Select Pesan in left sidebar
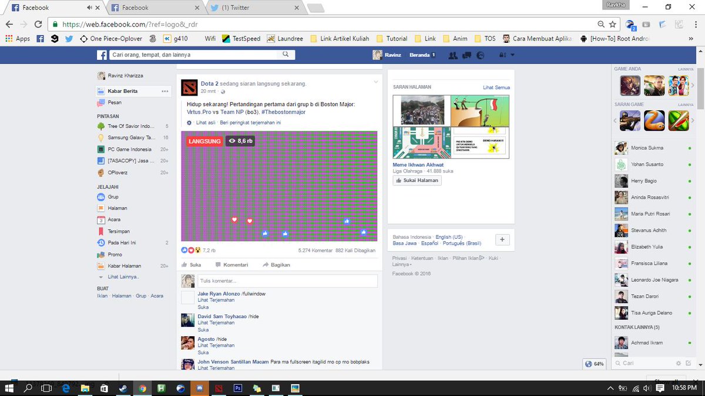 tap(115, 103)
